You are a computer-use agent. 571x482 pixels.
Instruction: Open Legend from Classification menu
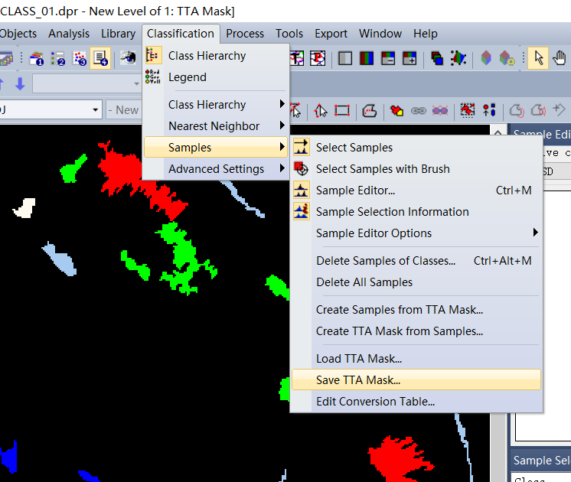click(216, 77)
